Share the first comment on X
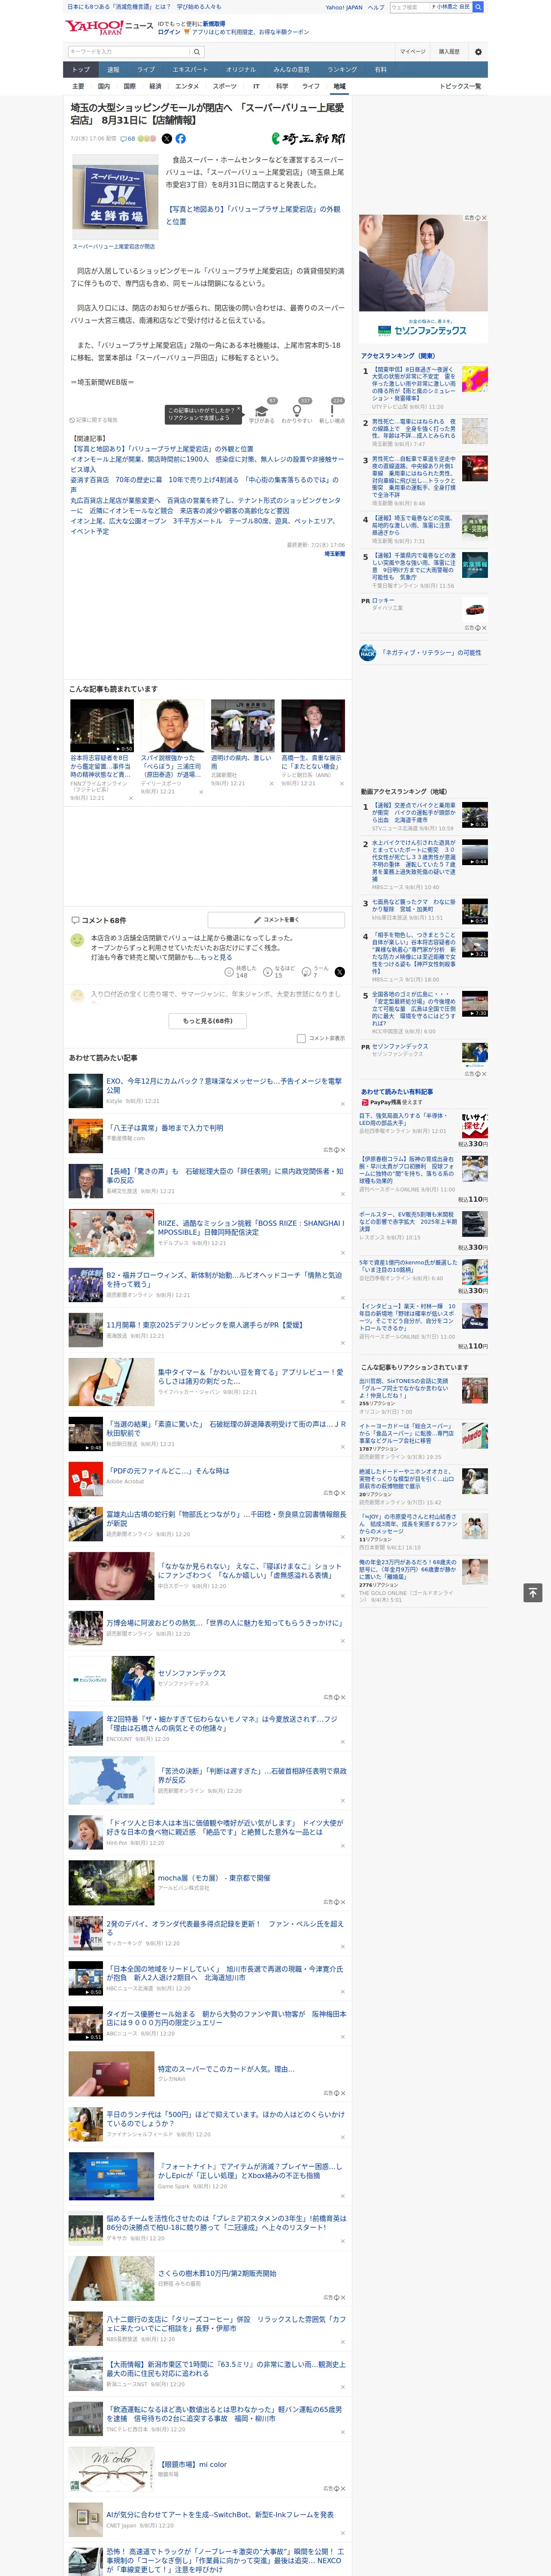 point(340,972)
